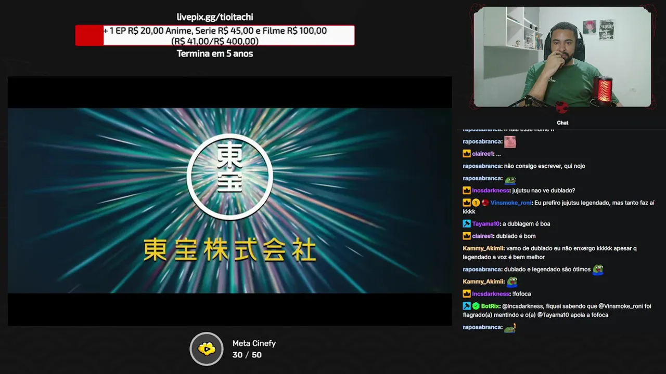The height and width of the screenshot is (374, 666).
Task: Click the message "não consigo escrever, qui nojo"
Action: point(545,166)
